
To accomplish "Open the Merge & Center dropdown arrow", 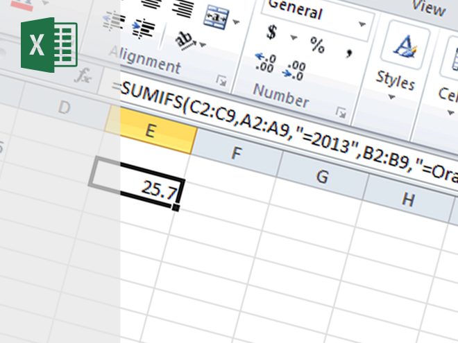I will (x=236, y=21).
